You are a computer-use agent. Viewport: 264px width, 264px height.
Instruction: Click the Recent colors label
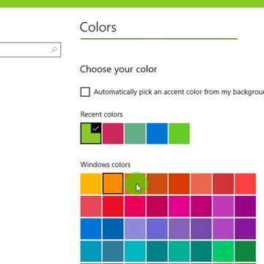point(101,114)
